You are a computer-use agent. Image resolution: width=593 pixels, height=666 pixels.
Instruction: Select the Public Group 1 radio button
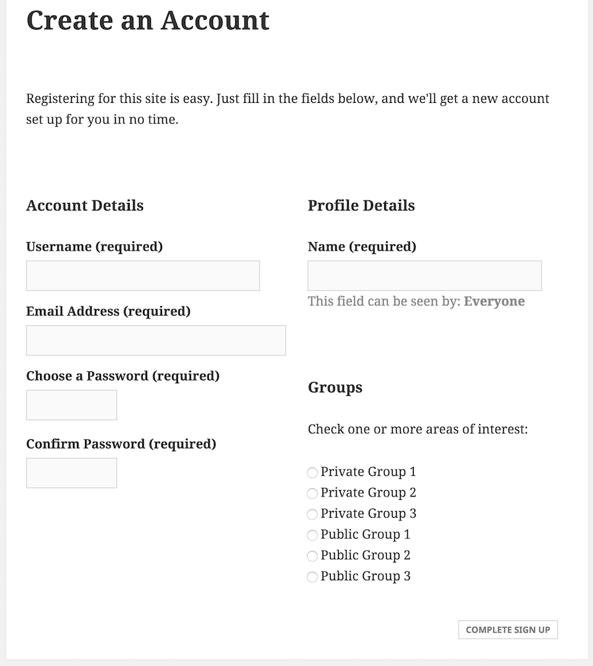pos(312,535)
